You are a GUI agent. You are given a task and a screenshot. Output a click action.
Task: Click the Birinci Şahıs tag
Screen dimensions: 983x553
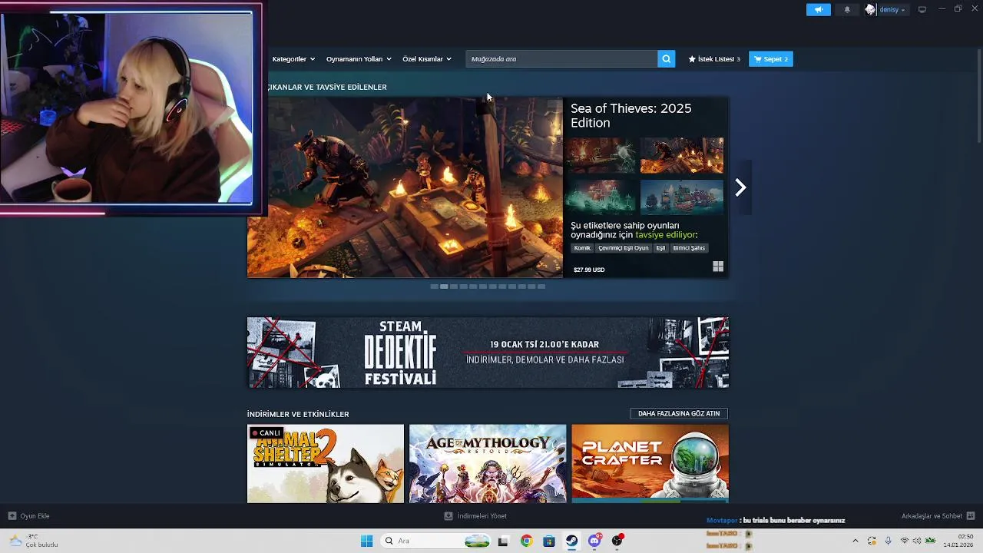coord(689,248)
